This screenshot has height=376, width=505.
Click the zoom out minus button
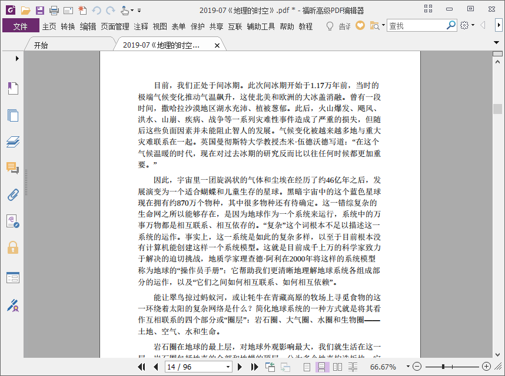pyautogui.click(x=417, y=366)
